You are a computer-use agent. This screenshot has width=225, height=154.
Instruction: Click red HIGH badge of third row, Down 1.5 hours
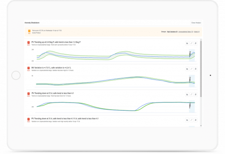pyautogui.click(x=29, y=94)
